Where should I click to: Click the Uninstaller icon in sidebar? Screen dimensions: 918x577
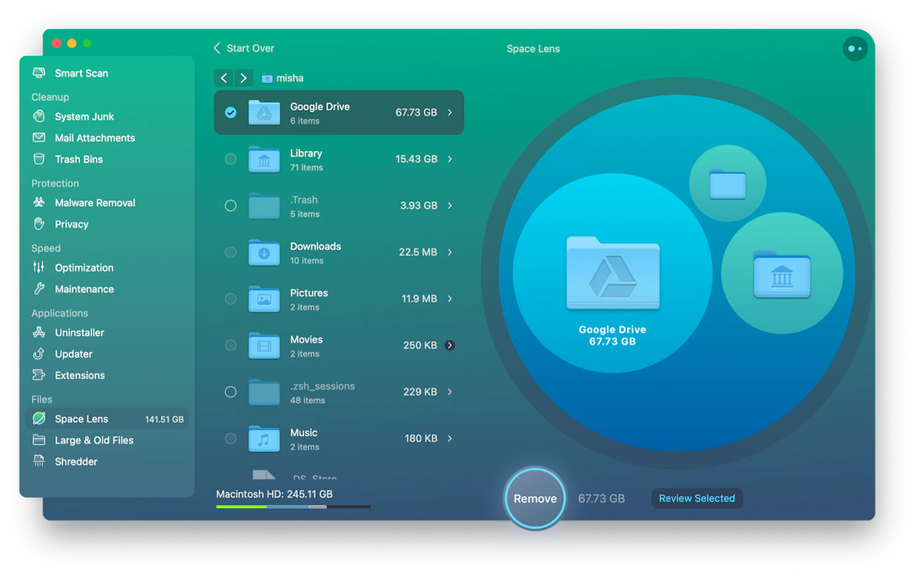coord(39,332)
